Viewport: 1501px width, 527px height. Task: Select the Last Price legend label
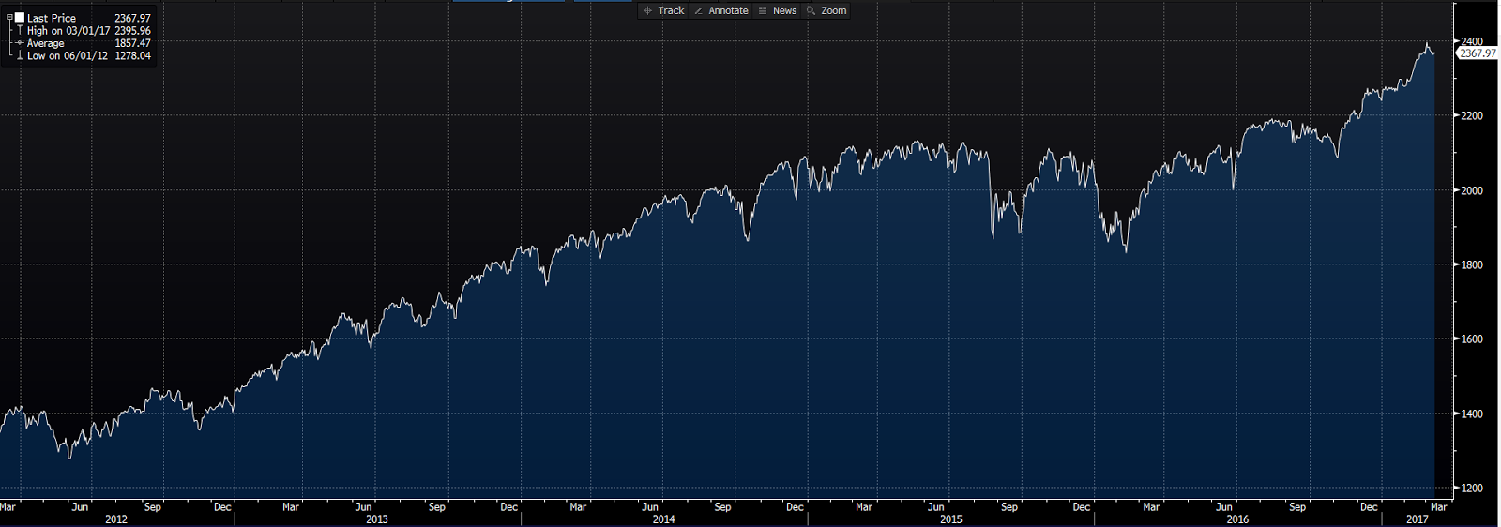[x=52, y=18]
